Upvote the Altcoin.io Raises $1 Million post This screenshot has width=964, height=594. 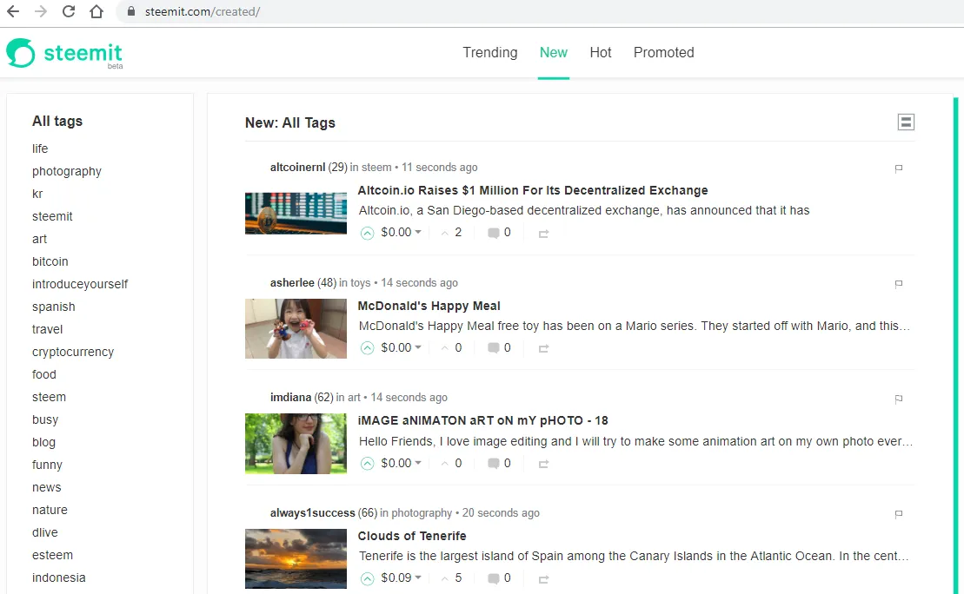367,233
